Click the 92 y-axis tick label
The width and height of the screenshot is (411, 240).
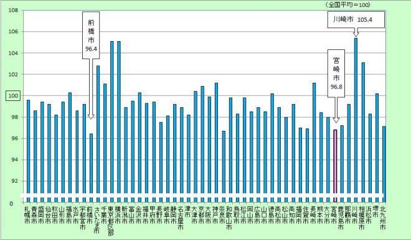pos(14,181)
